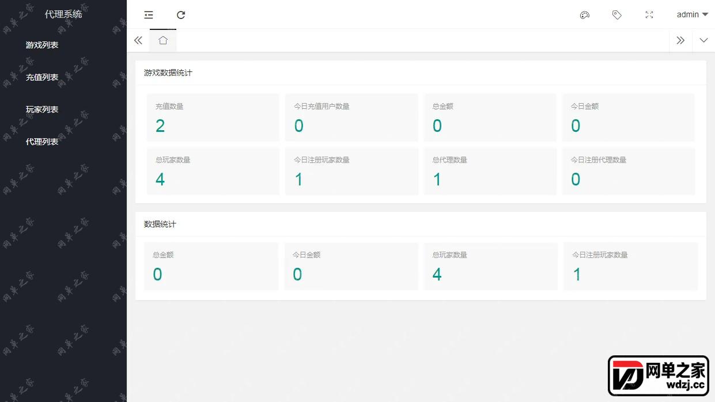Select the home tab icon

[163, 40]
